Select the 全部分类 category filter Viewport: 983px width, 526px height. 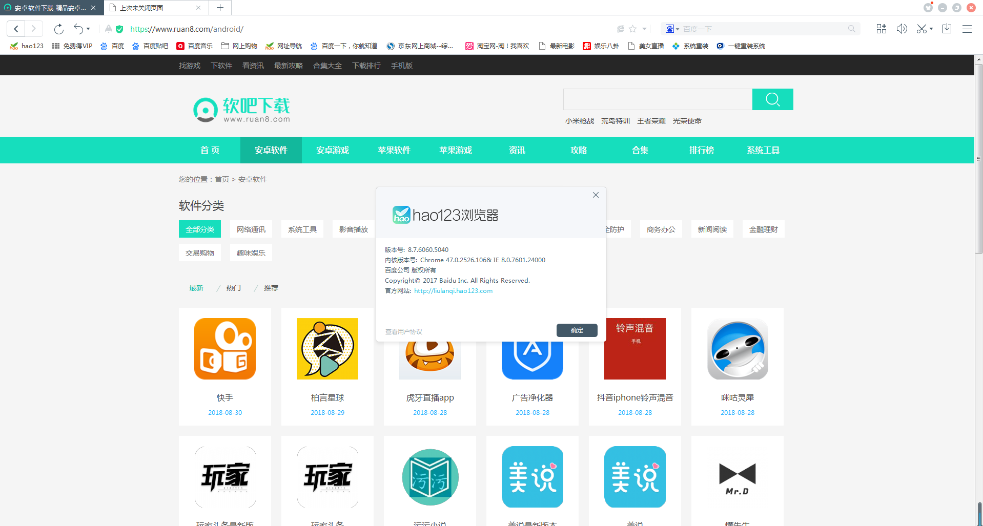[x=200, y=229]
